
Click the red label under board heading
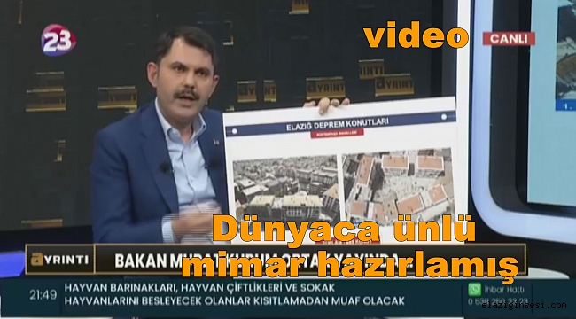tap(337, 134)
